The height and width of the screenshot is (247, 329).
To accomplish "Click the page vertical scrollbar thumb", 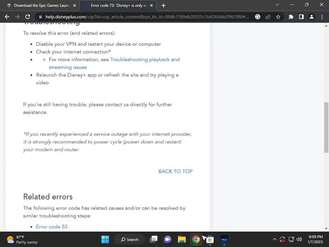I will coord(326,127).
